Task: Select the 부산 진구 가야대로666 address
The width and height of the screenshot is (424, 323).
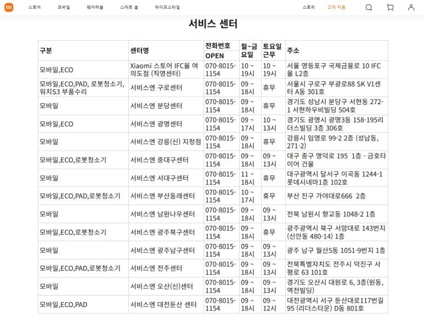Action: pyautogui.click(x=337, y=196)
